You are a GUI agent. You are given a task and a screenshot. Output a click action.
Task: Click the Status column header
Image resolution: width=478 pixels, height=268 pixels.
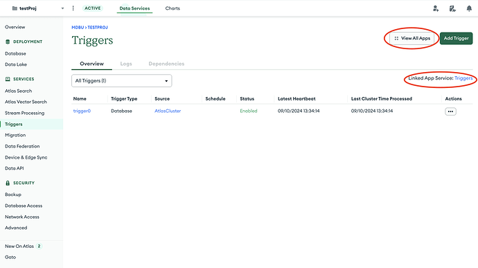(247, 99)
